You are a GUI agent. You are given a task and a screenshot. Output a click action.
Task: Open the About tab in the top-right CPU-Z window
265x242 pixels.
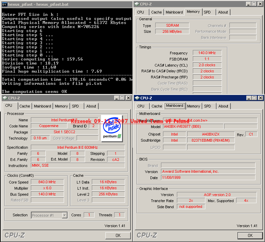pos(223,12)
